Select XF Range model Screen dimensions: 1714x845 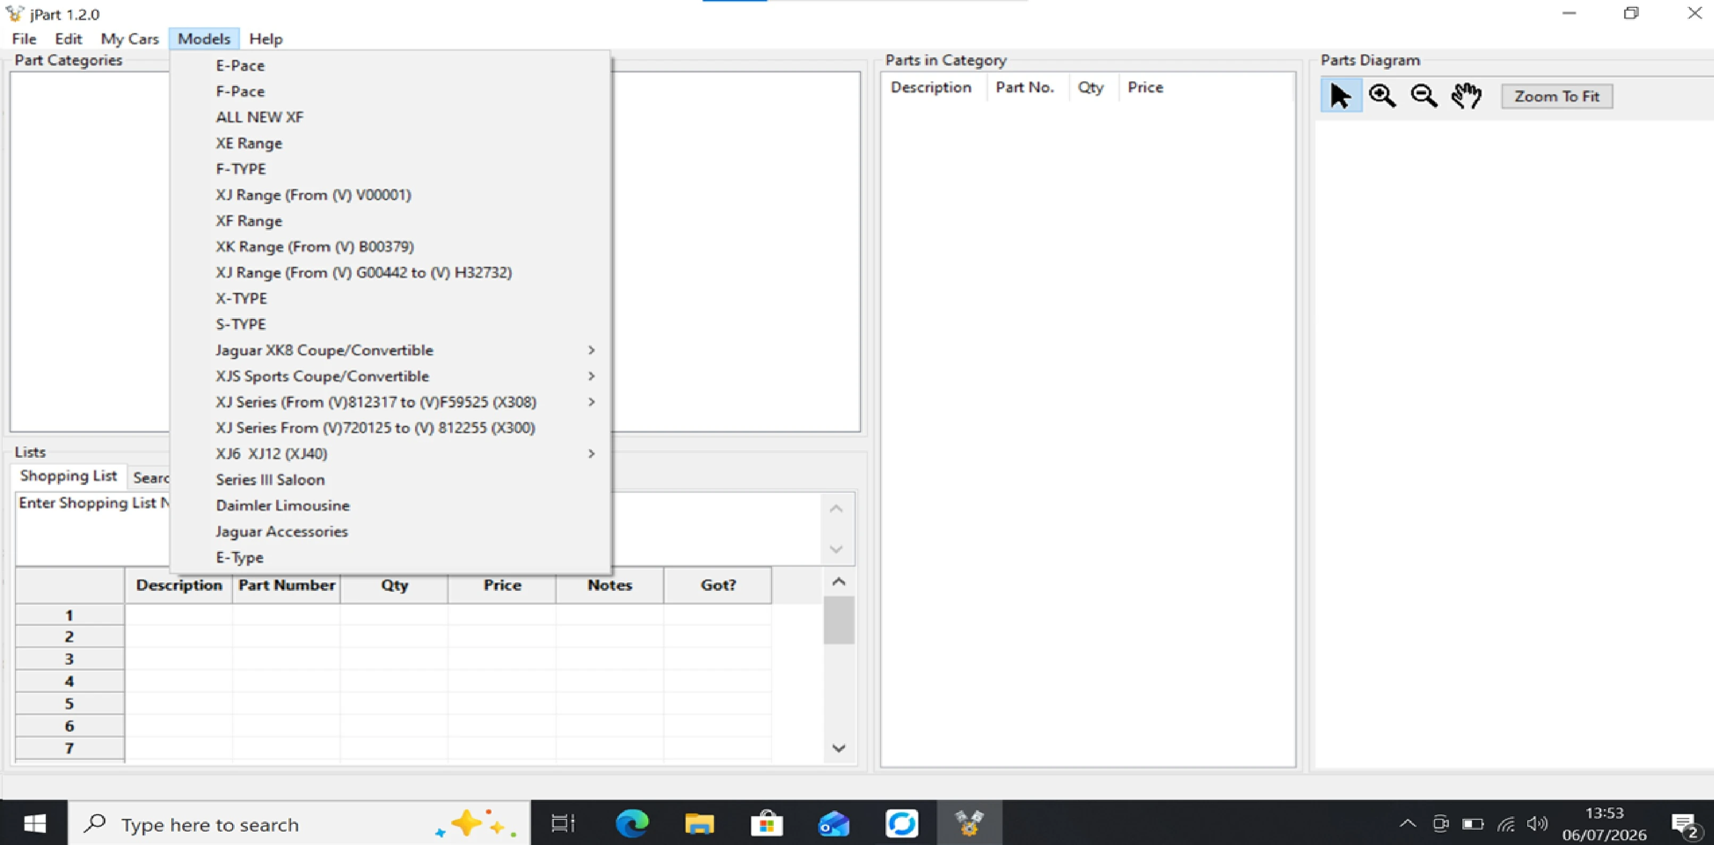point(391,221)
